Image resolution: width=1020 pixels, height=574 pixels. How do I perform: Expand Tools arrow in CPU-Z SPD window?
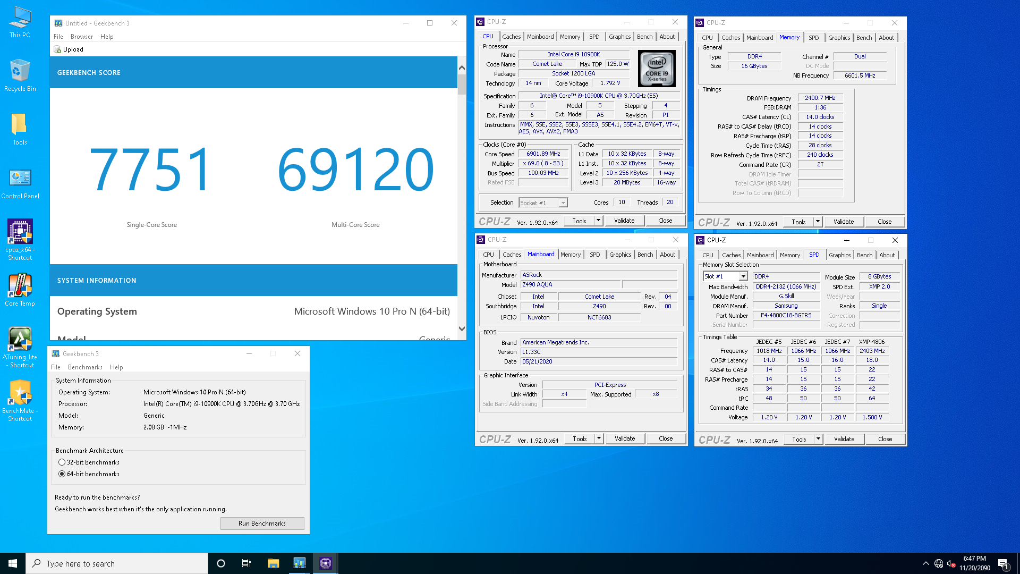click(x=818, y=439)
